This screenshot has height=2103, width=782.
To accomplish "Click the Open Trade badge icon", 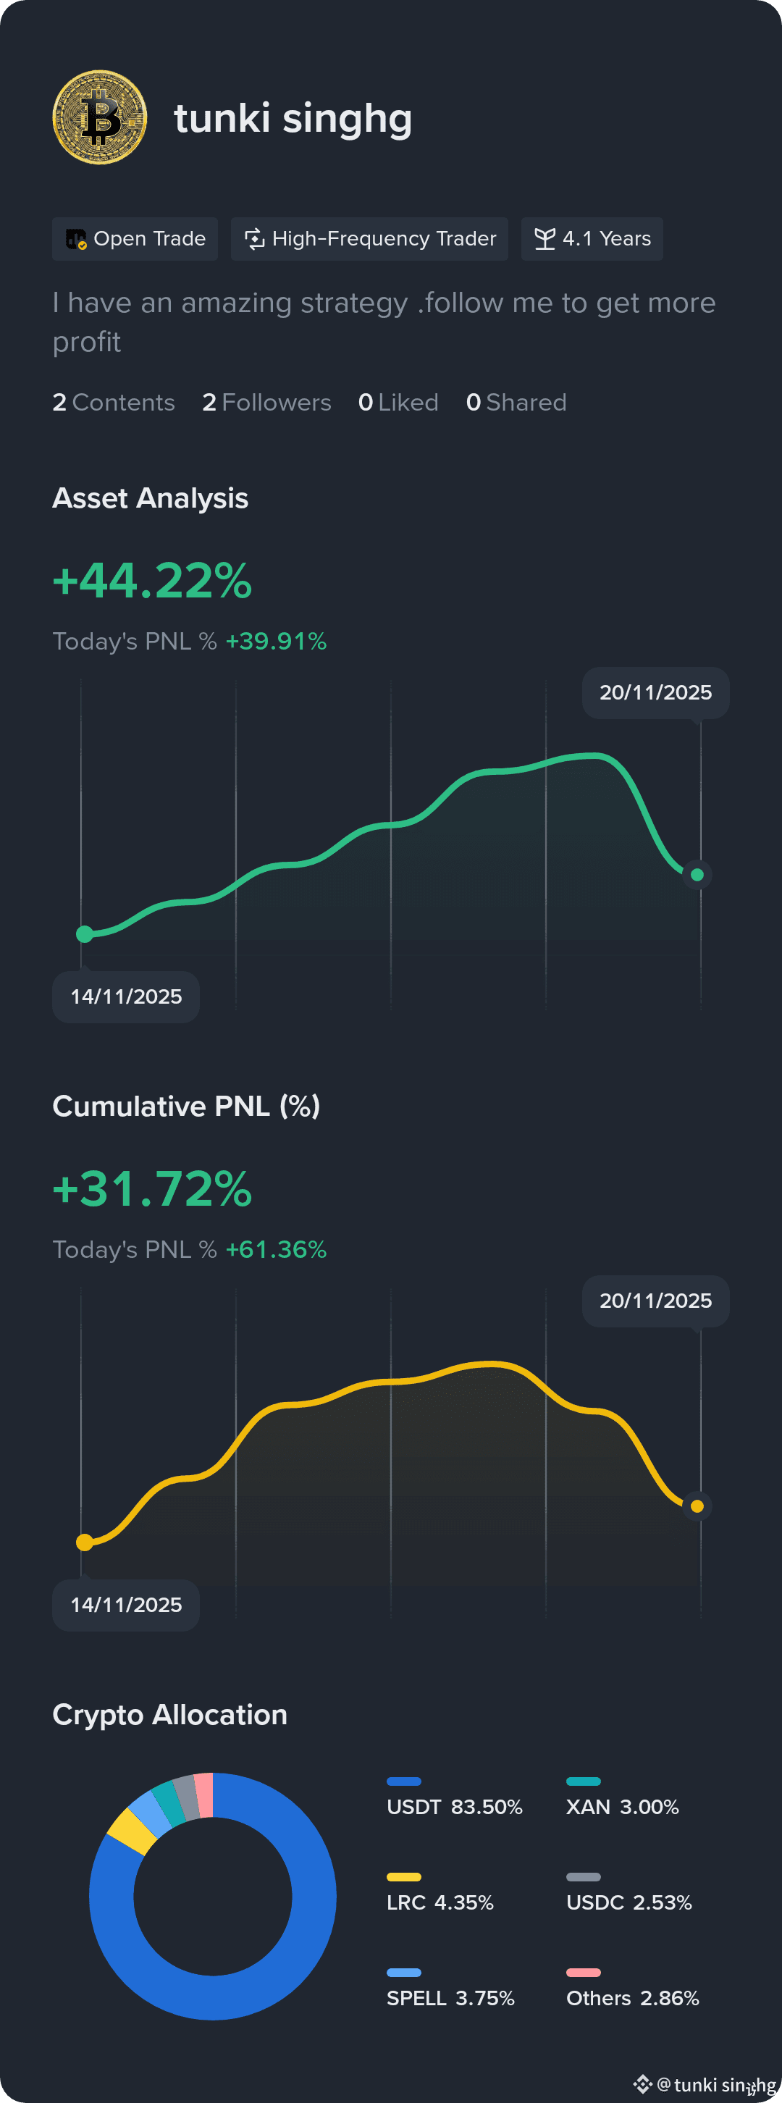I will tap(76, 239).
